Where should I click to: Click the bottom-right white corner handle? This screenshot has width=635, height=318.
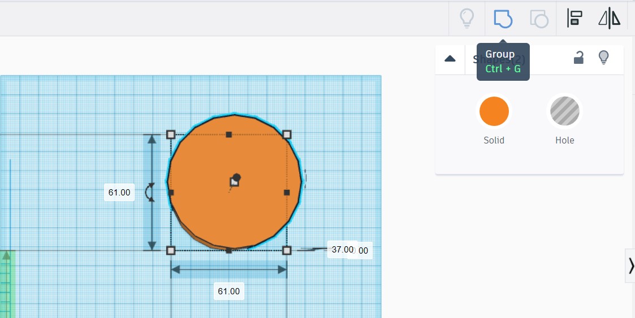[x=287, y=250]
